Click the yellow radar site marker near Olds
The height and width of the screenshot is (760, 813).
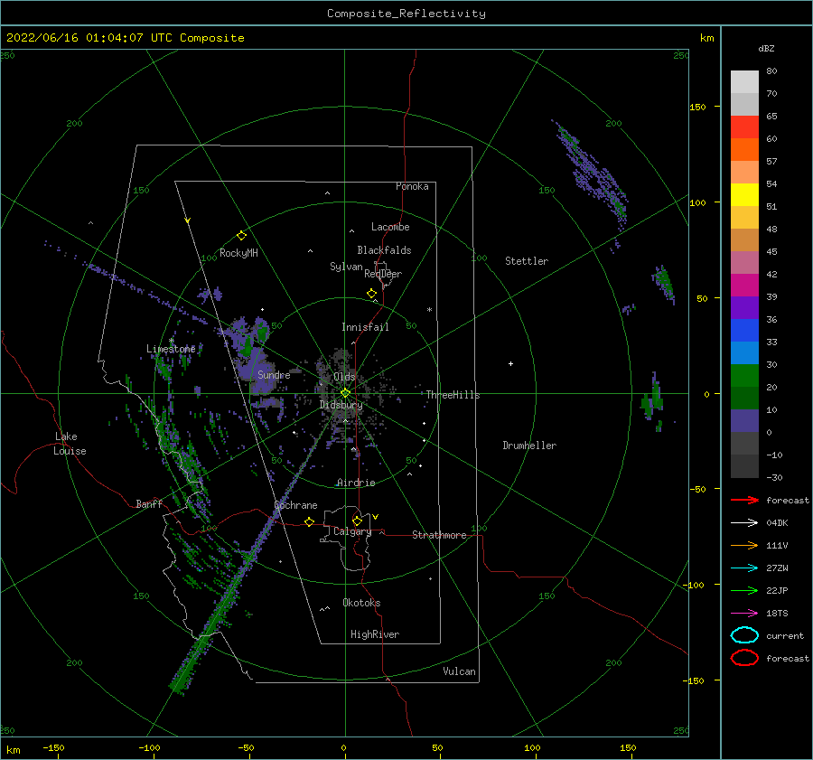point(345,393)
